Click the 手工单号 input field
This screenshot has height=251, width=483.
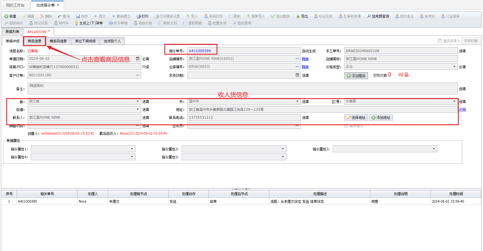click(x=401, y=51)
